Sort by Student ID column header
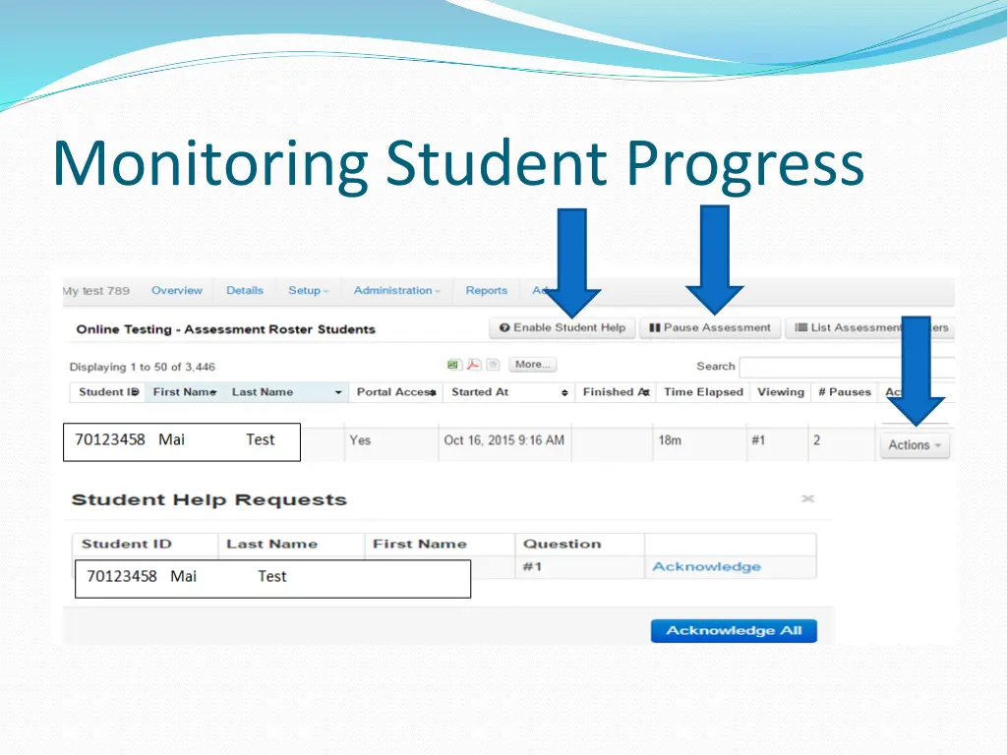 coord(108,392)
